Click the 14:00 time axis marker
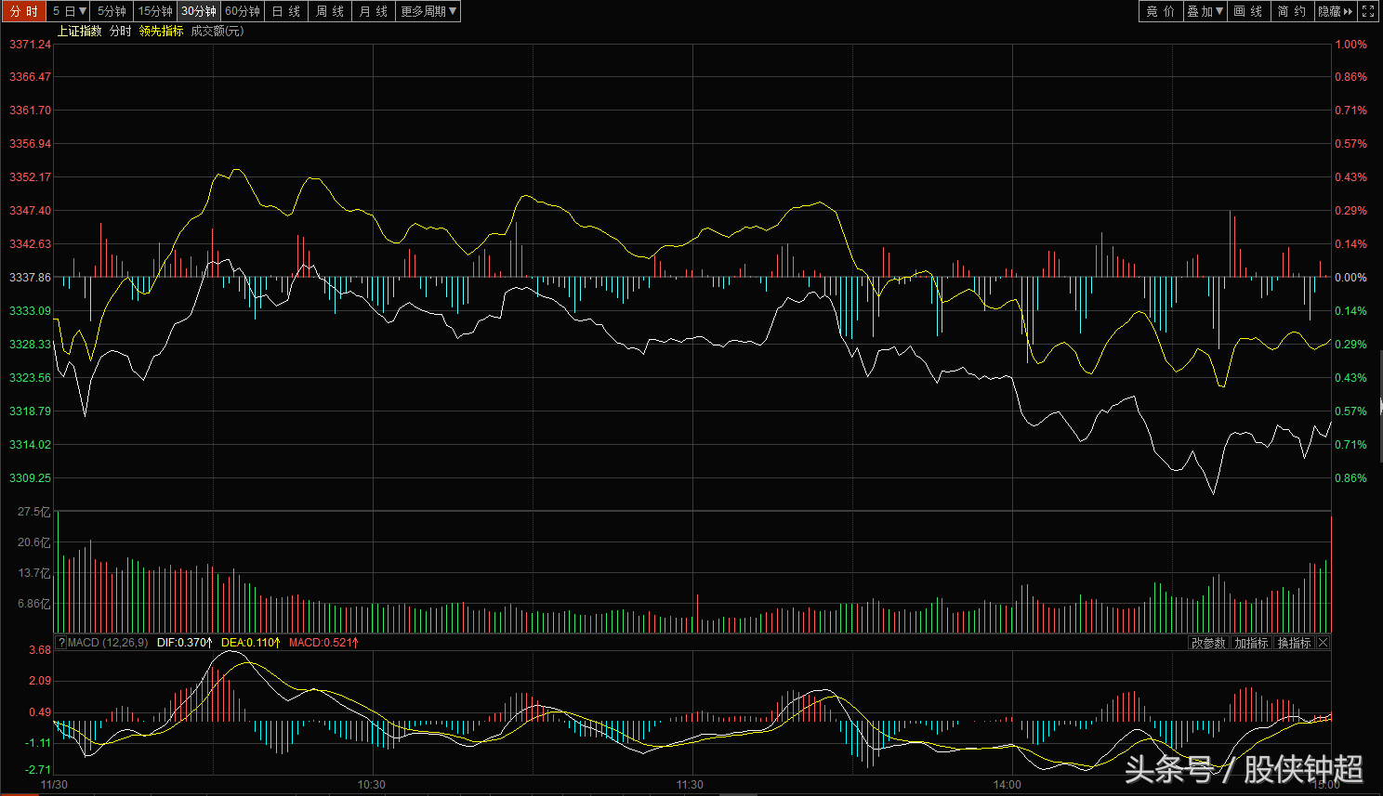1383x796 pixels. [1008, 785]
